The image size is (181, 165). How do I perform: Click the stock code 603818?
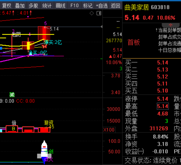coord(160,7)
